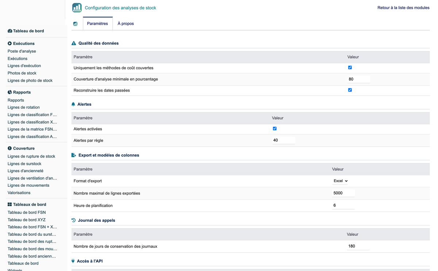Click the Export et modèles export icon
Screen dimensions: 438x271
(x=74, y=155)
